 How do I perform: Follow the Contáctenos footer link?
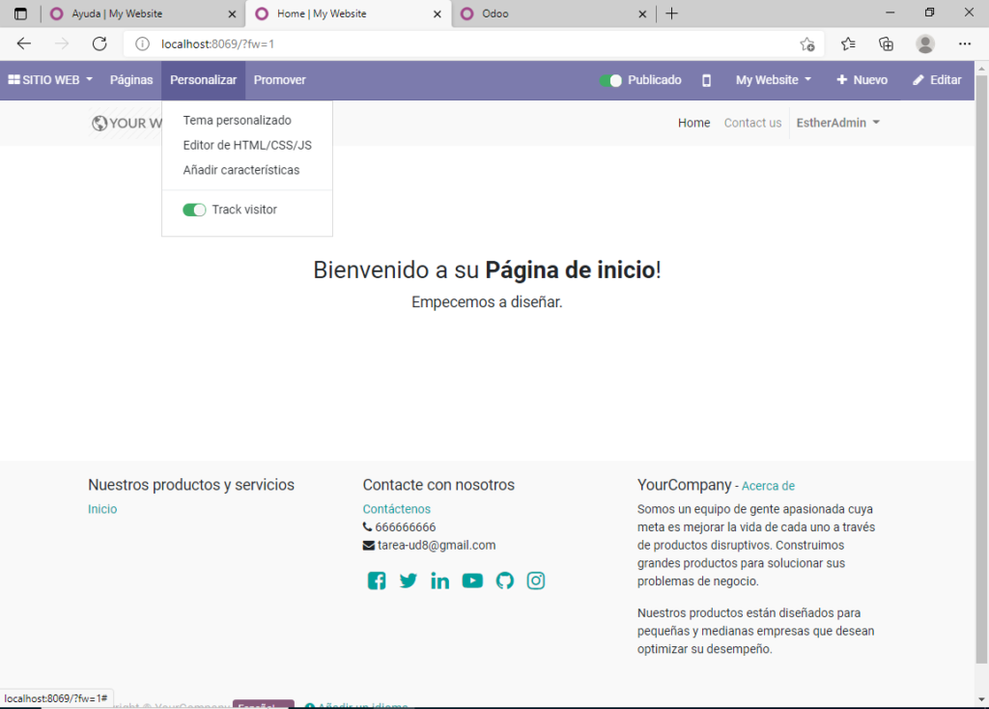click(396, 509)
